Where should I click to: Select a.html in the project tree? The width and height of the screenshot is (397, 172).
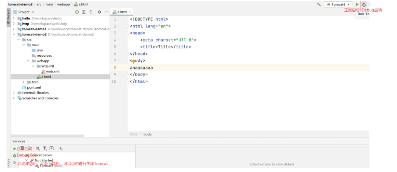point(44,77)
